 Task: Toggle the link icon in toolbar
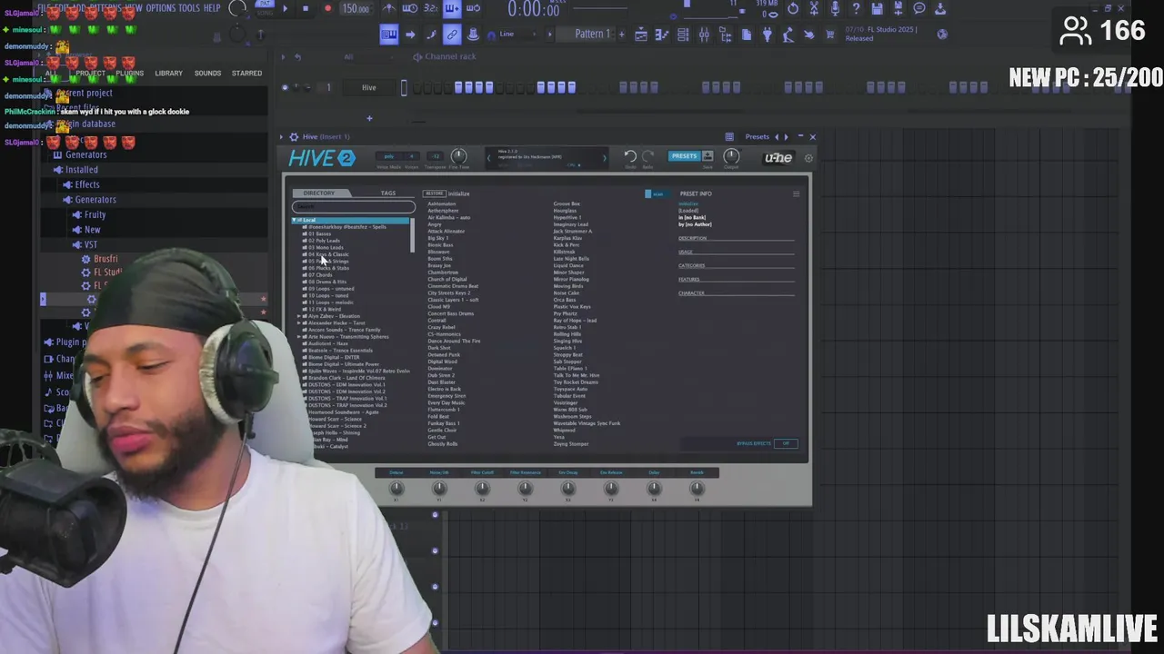(451, 35)
